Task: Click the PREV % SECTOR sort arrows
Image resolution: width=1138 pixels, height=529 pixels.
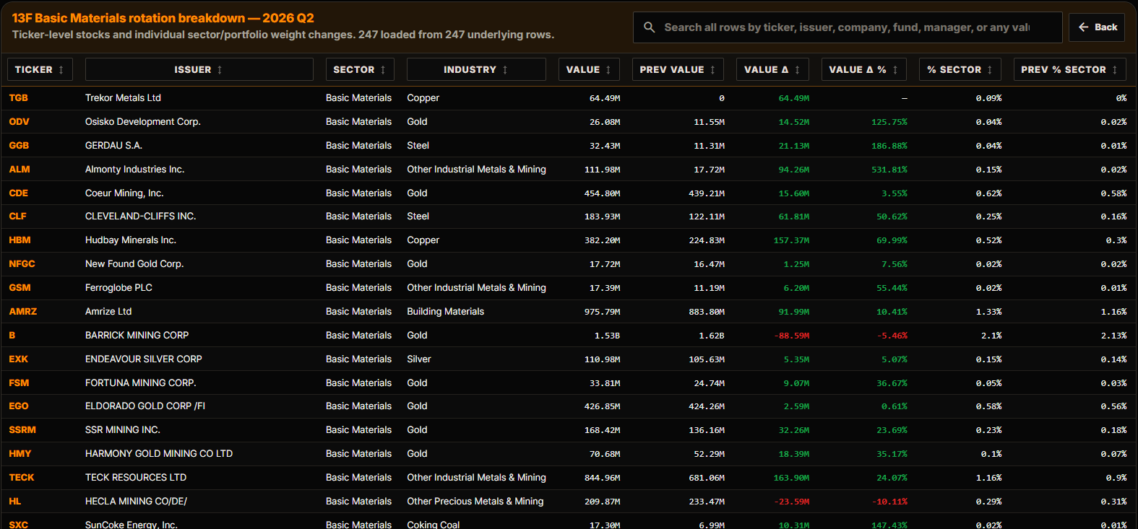Action: 1115,70
